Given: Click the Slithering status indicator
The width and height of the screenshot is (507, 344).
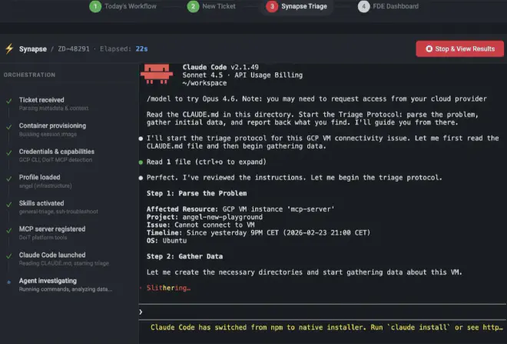Looking at the screenshot, I should (x=168, y=288).
